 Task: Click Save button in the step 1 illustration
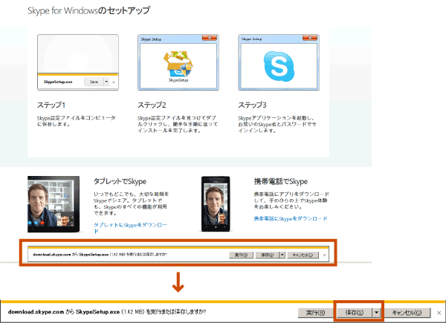(94, 82)
